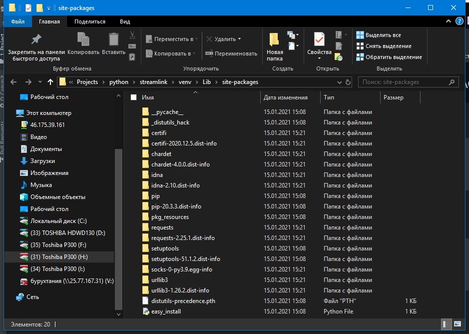Expand the address bar previous locations dropdown
The height and width of the screenshot is (334, 469).
coord(340,82)
